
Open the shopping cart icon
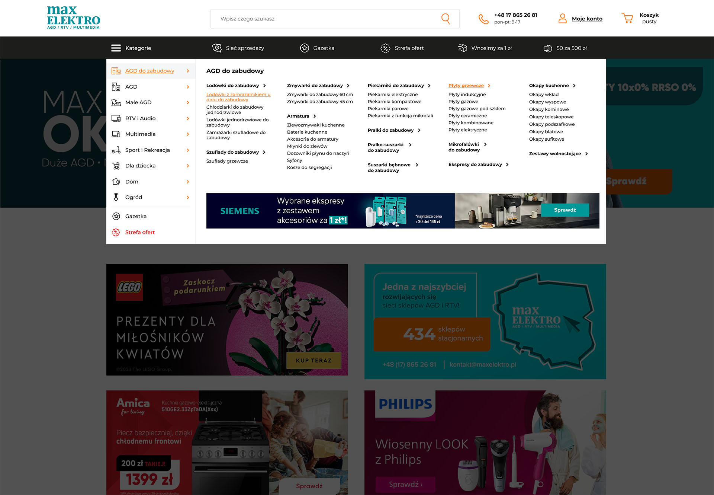[x=627, y=18]
